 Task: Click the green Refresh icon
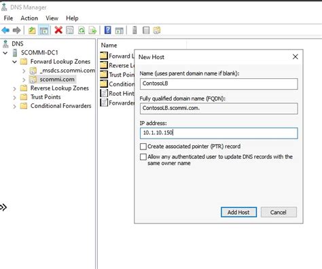(82, 30)
